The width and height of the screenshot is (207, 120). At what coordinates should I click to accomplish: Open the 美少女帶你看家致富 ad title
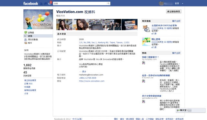[x=152, y=96]
